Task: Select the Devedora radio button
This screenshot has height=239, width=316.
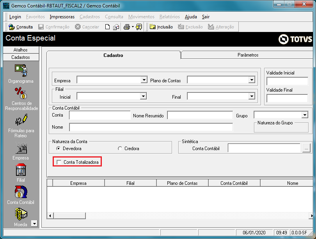Action: click(59, 149)
